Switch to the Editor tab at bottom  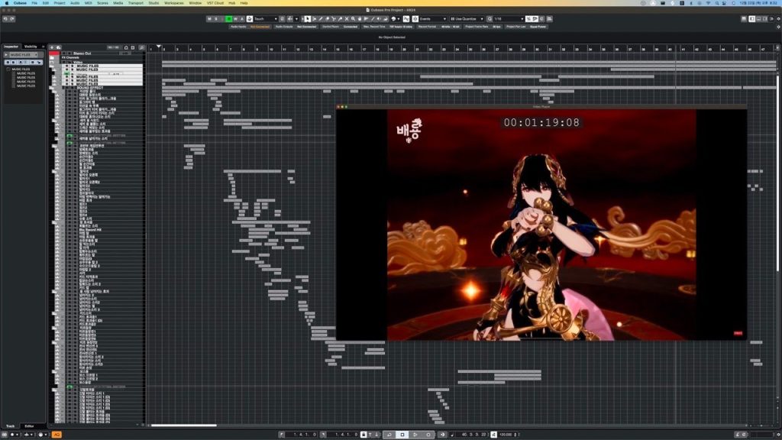29,426
